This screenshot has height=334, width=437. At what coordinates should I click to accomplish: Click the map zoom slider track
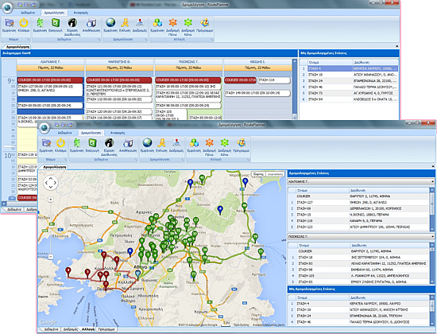click(x=50, y=229)
